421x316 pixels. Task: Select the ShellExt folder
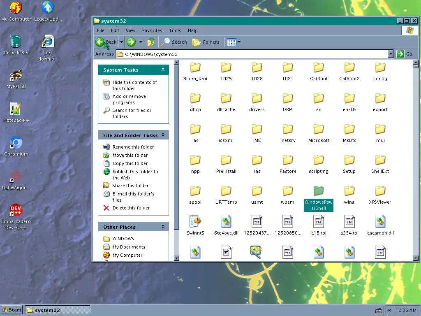point(380,164)
